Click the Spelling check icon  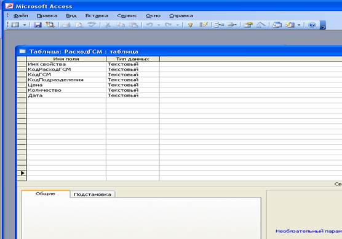pos(92,25)
